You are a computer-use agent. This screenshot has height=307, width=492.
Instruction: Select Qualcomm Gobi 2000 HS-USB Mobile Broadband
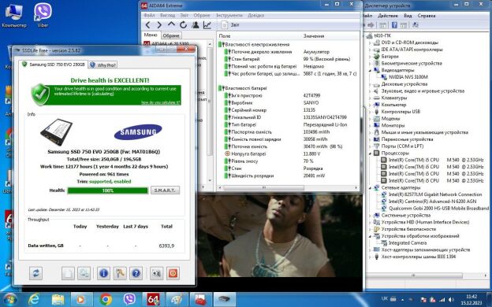coord(438,209)
